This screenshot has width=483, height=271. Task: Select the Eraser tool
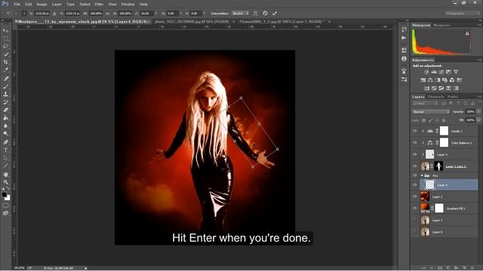[5, 110]
